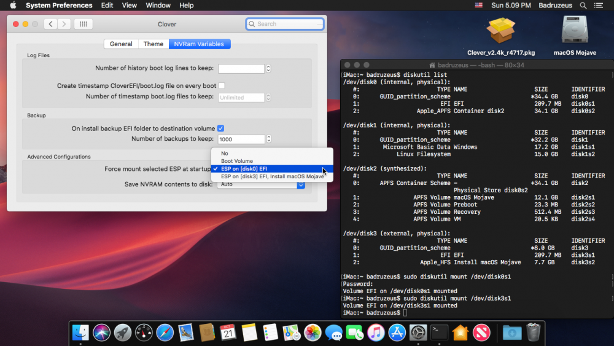Go back in System Preferences
The image size is (614, 346).
pos(50,24)
